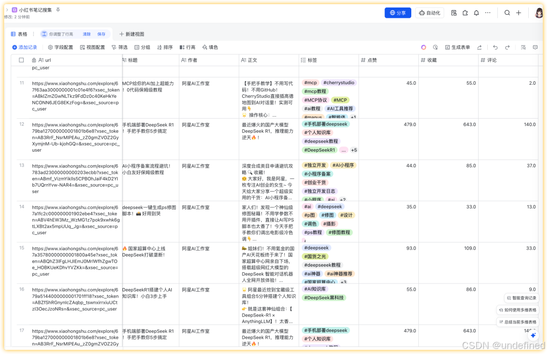
Task: Open the 标签 column header menu
Action: click(x=329, y=60)
